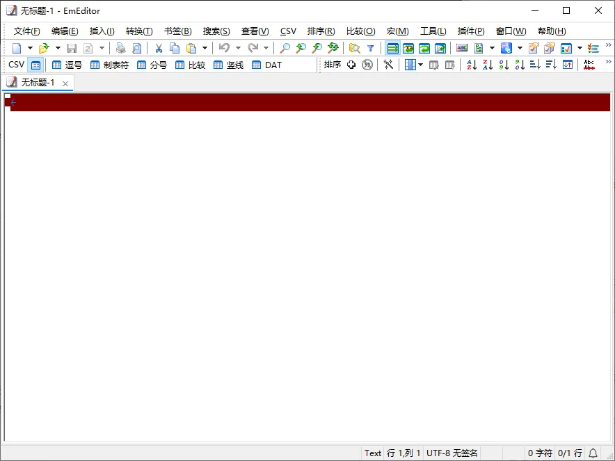
Task: Click the Markers ABC icon
Action: click(x=462, y=48)
